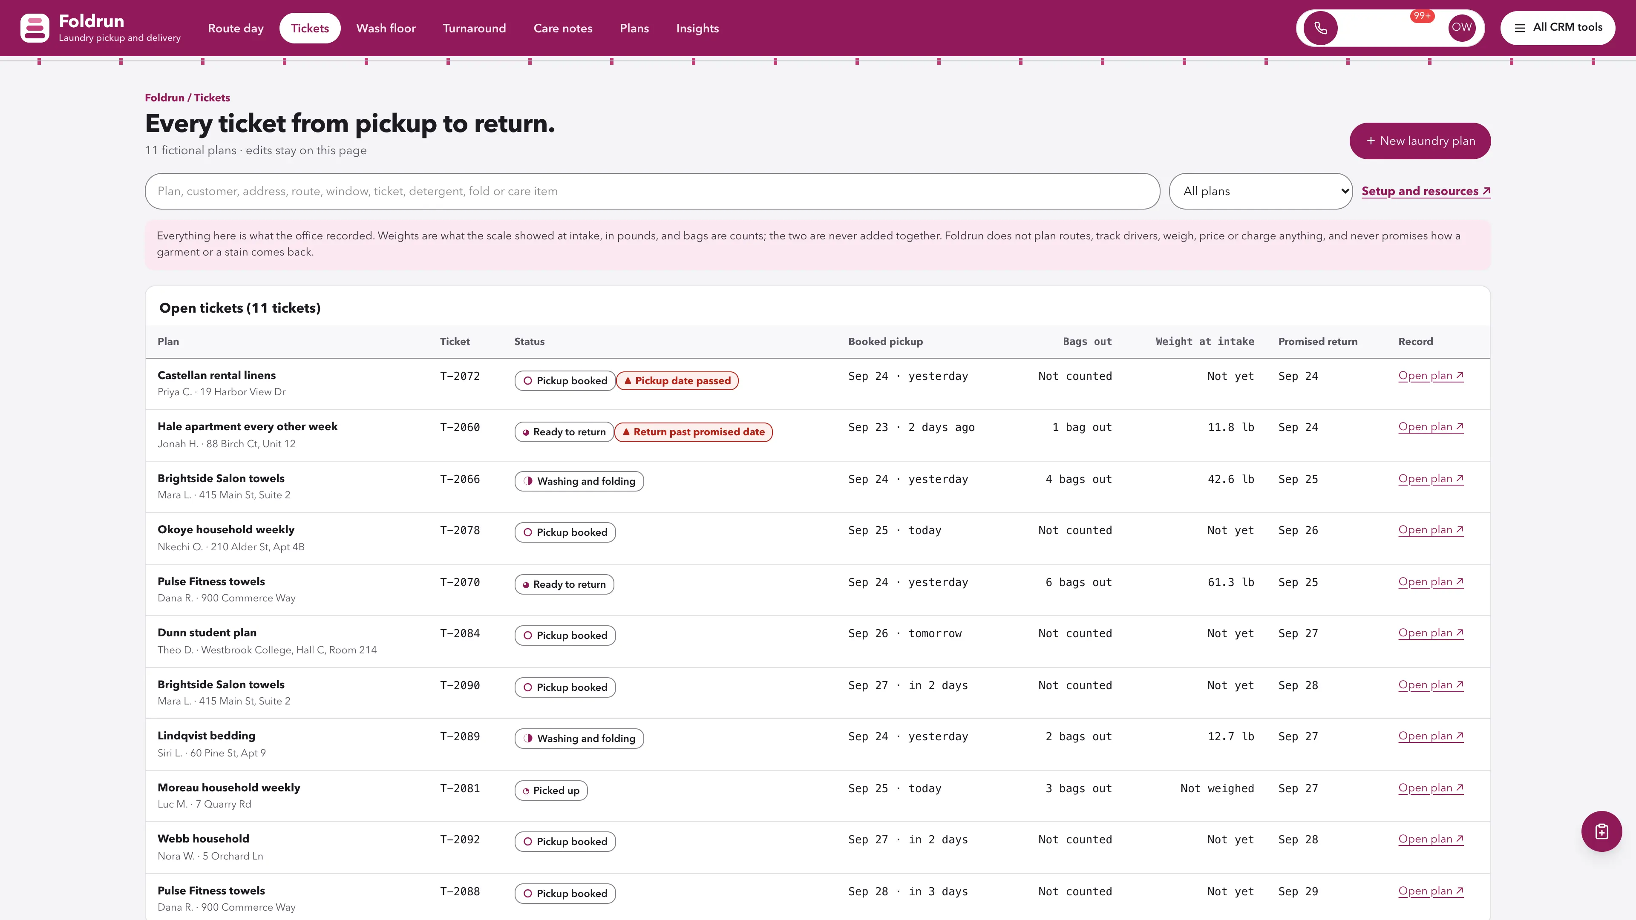Viewport: 1636px width, 920px height.
Task: Click the Picked up status on T-2081
Action: [x=550, y=791]
